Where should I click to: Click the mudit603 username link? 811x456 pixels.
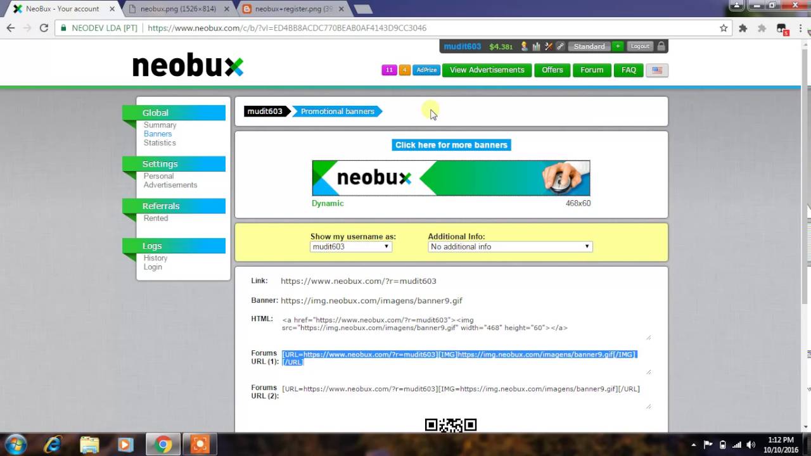(462, 46)
